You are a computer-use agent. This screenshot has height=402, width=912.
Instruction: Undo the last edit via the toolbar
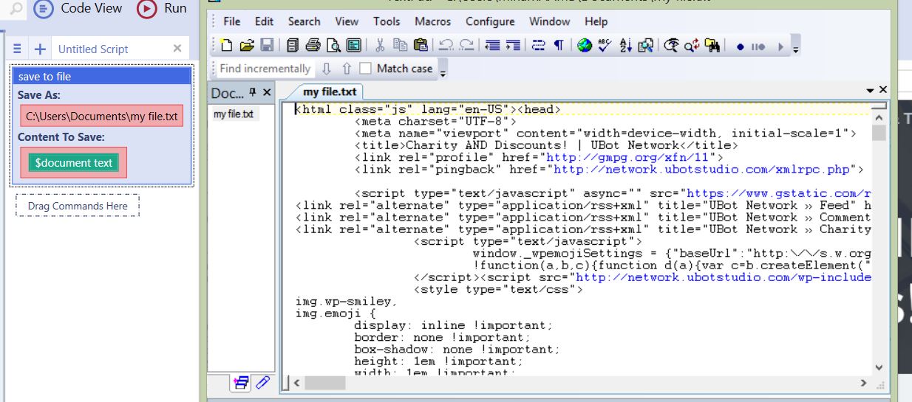(x=446, y=46)
